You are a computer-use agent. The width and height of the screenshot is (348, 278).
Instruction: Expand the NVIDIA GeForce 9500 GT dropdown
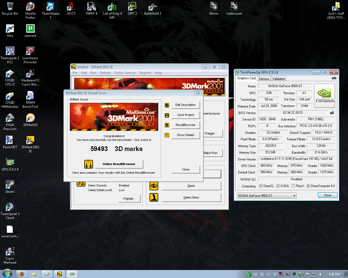[267, 195]
